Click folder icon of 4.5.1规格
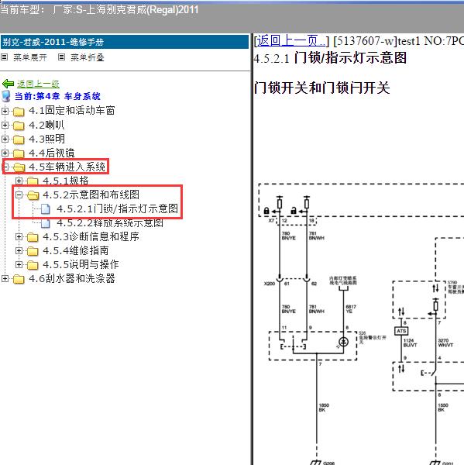Viewport: 464px width, 465px height. (x=33, y=181)
